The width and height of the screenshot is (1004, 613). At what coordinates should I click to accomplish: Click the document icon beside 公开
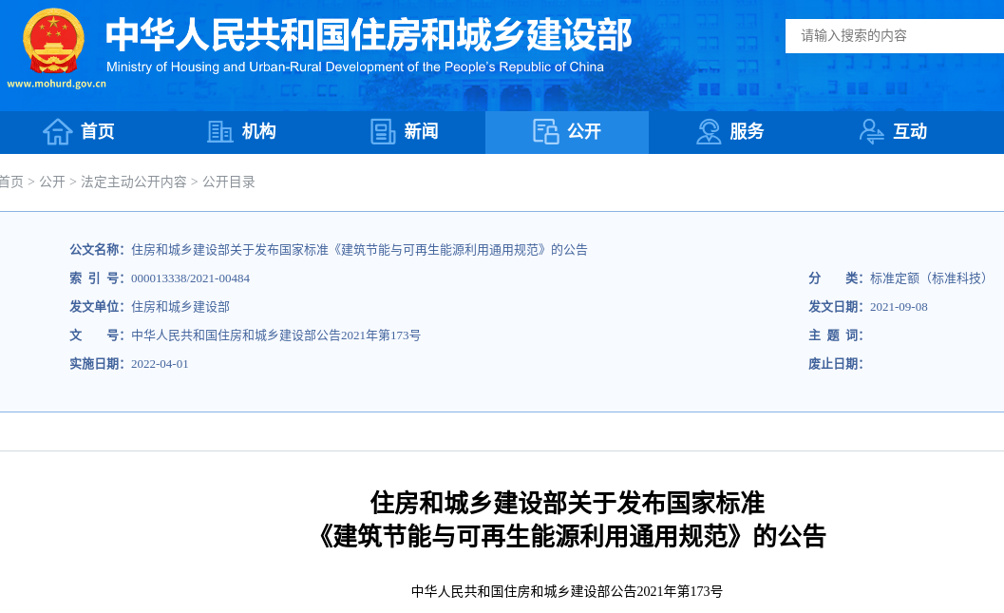[x=545, y=132]
